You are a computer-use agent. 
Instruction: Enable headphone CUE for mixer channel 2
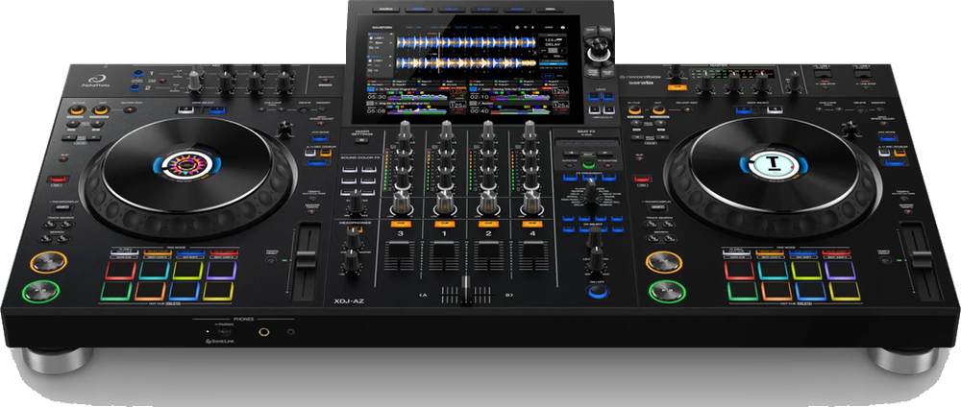(488, 224)
